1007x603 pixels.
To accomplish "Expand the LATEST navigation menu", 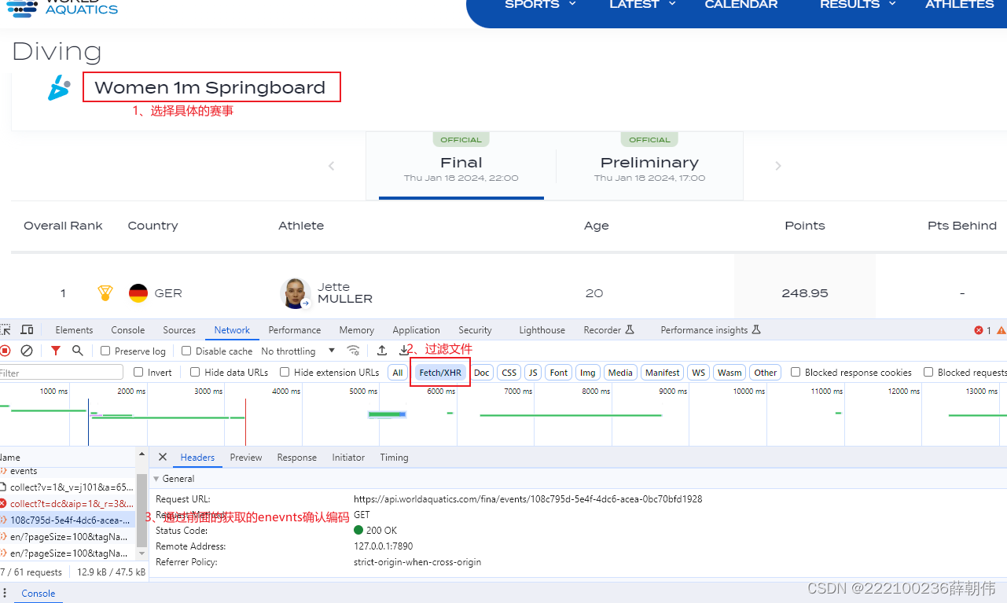I will coord(642,4).
